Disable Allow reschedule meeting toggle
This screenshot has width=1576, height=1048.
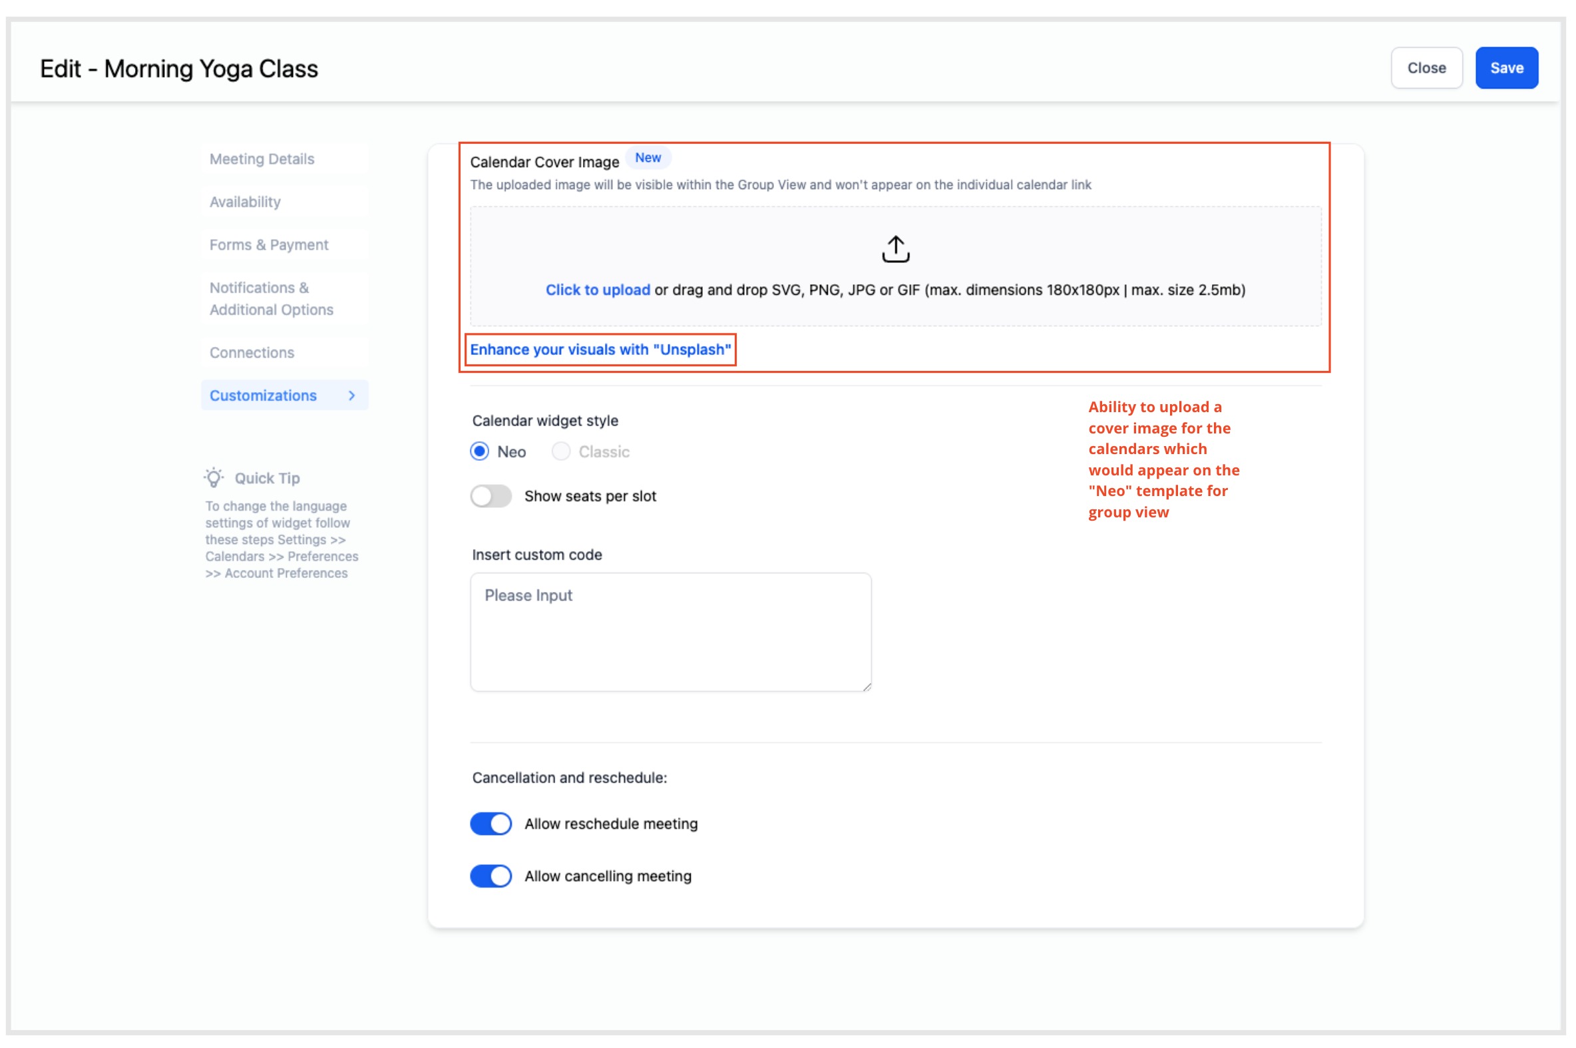491,824
